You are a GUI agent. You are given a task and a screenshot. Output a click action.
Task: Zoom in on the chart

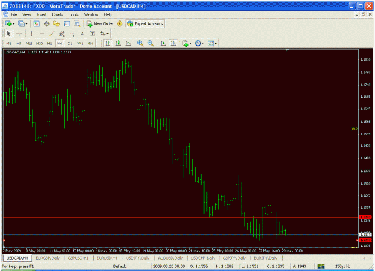(140, 43)
